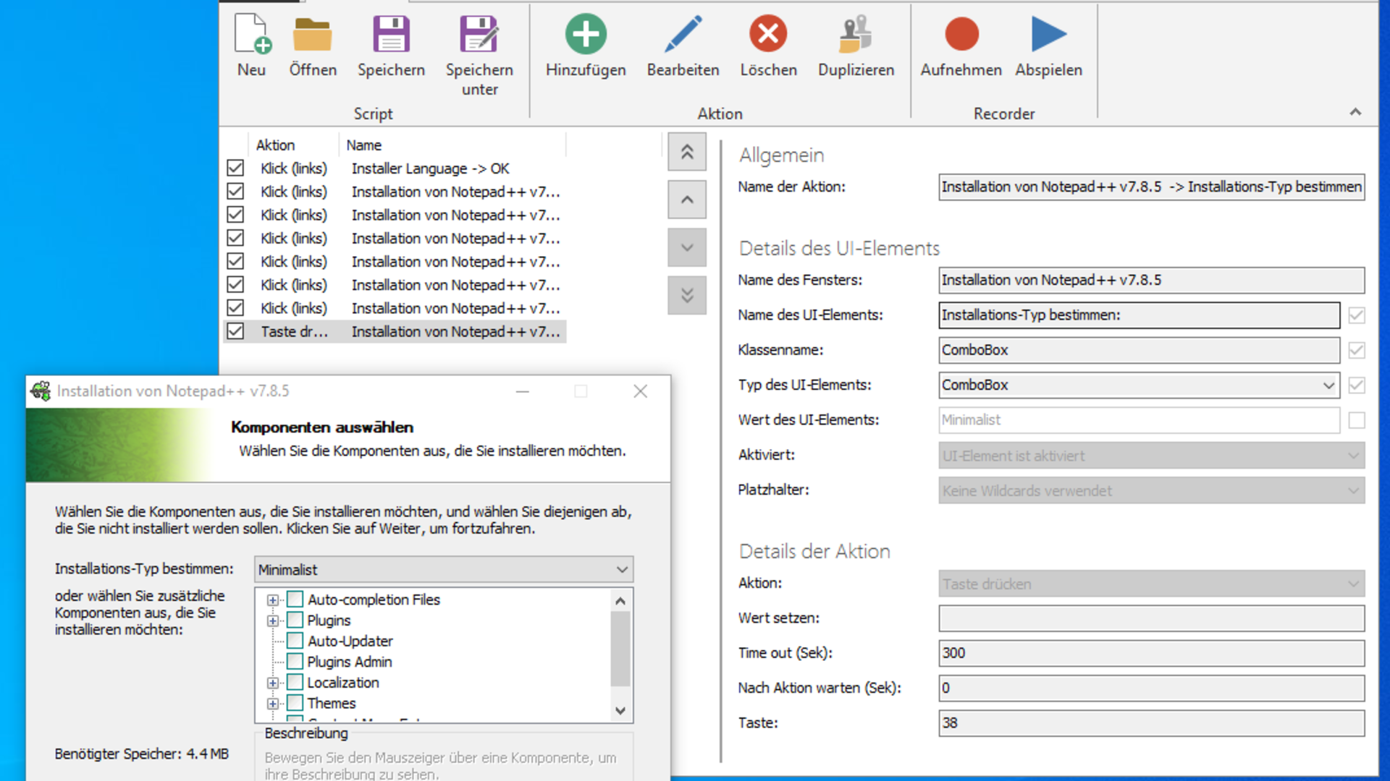
Task: Click component list scrollbar up arrow
Action: coord(620,600)
